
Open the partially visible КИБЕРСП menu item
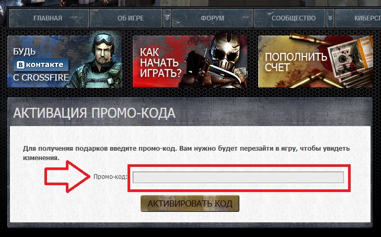(x=358, y=18)
